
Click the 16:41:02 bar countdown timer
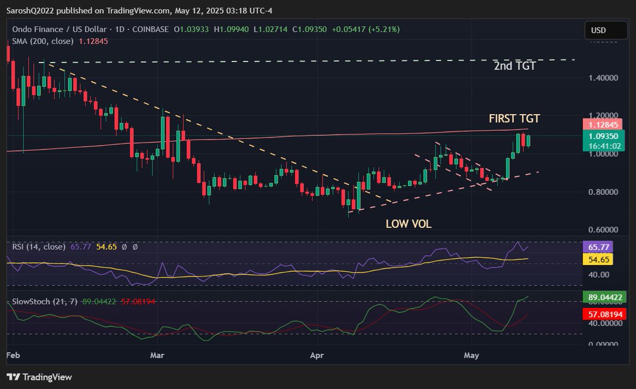(x=605, y=145)
